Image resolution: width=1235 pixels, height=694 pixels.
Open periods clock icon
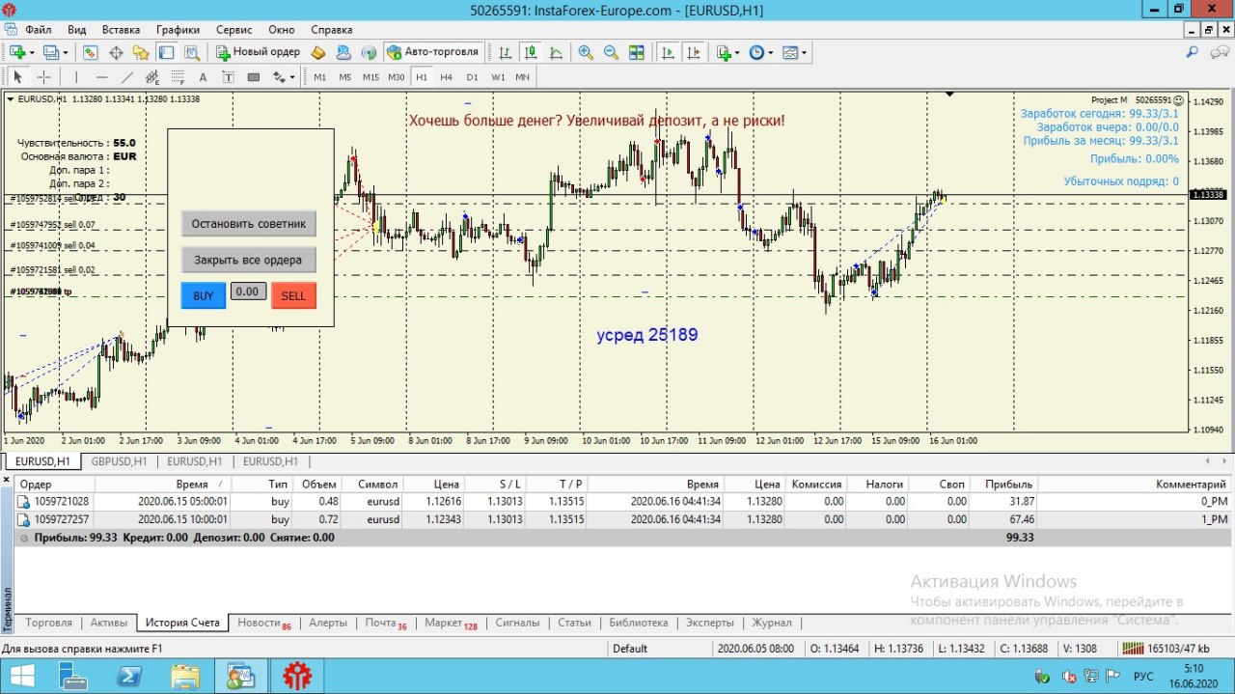point(755,52)
